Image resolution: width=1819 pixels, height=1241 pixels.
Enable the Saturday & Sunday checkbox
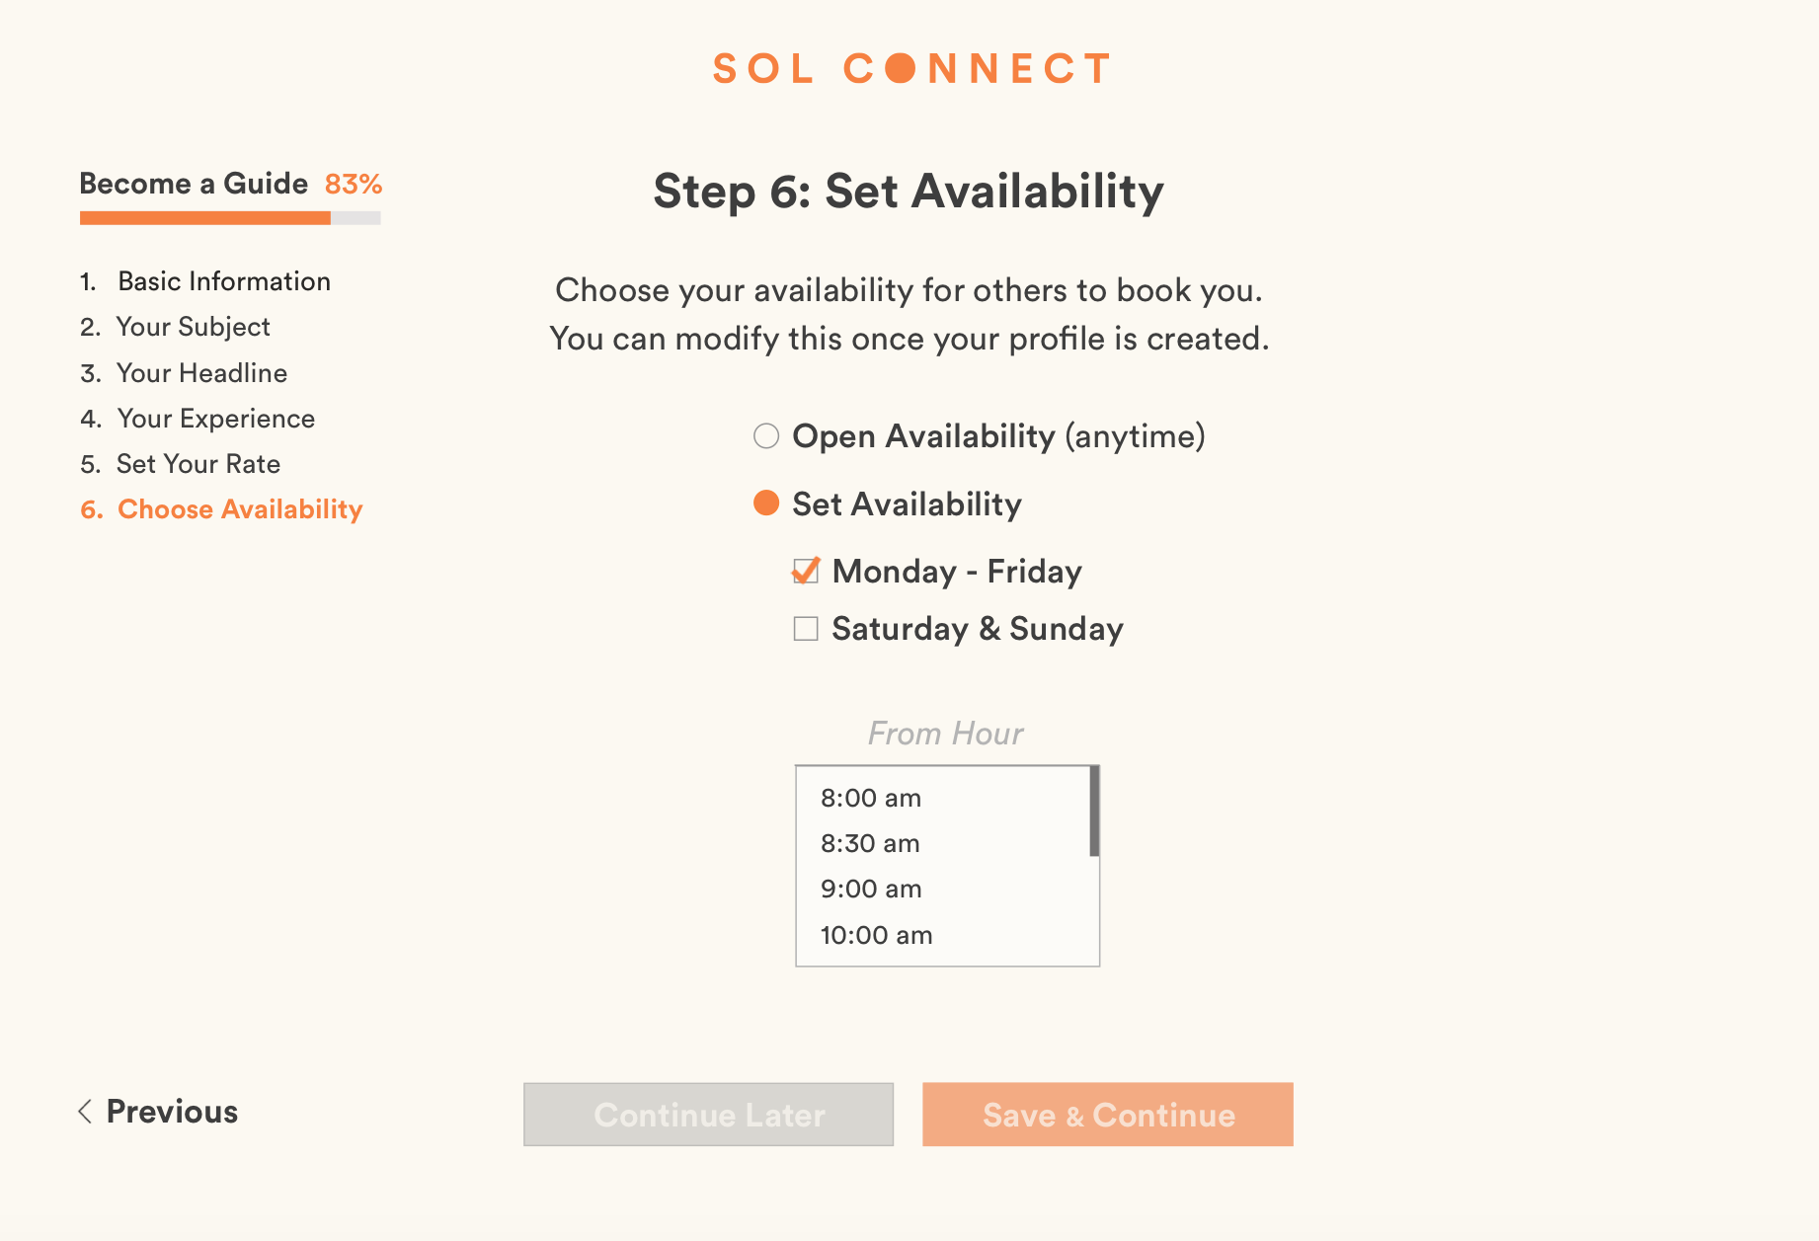click(x=806, y=629)
